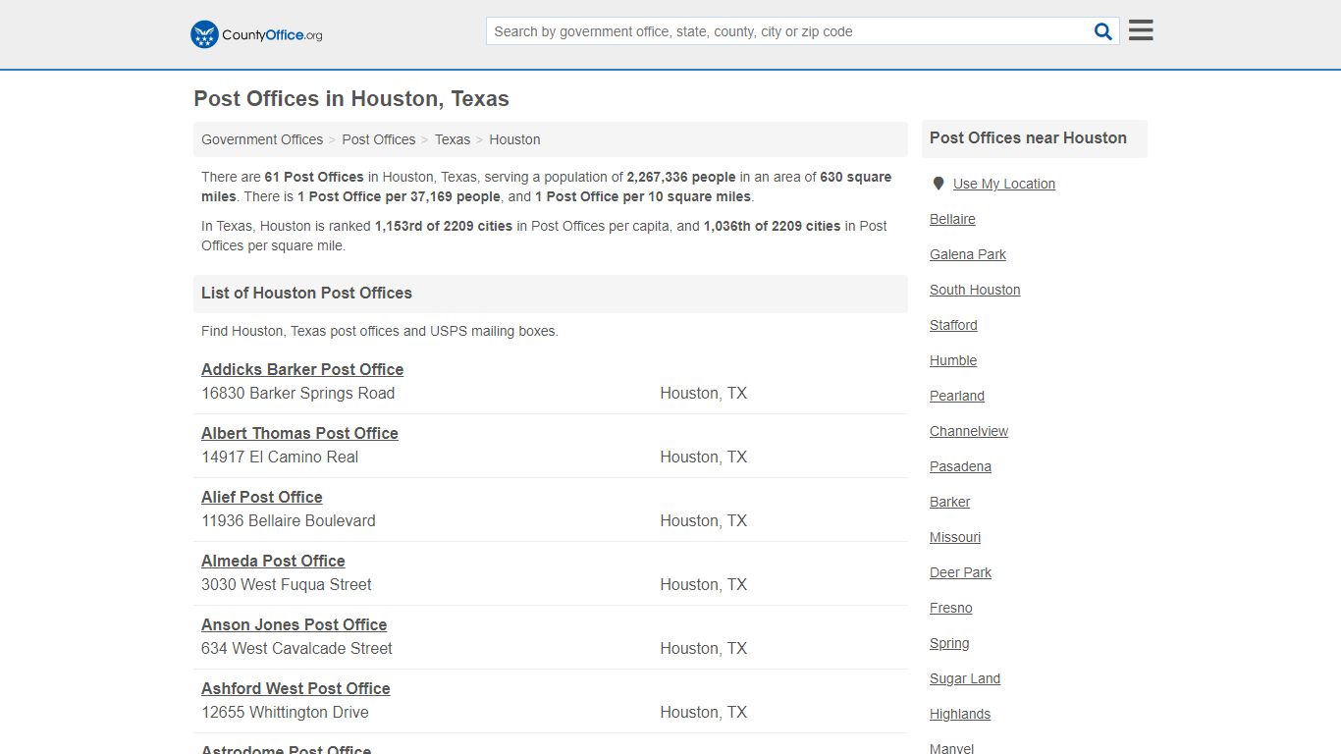Open the Texas breadcrumb link

pos(453,139)
